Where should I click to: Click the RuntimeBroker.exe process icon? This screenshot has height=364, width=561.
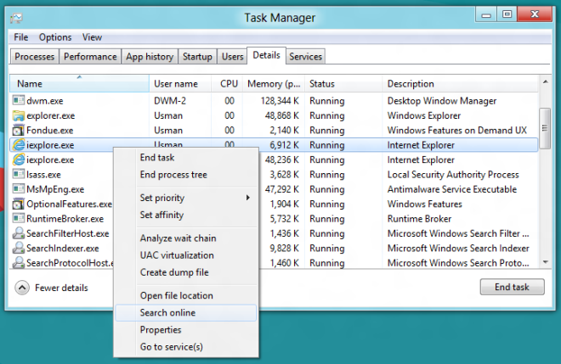[18, 218]
